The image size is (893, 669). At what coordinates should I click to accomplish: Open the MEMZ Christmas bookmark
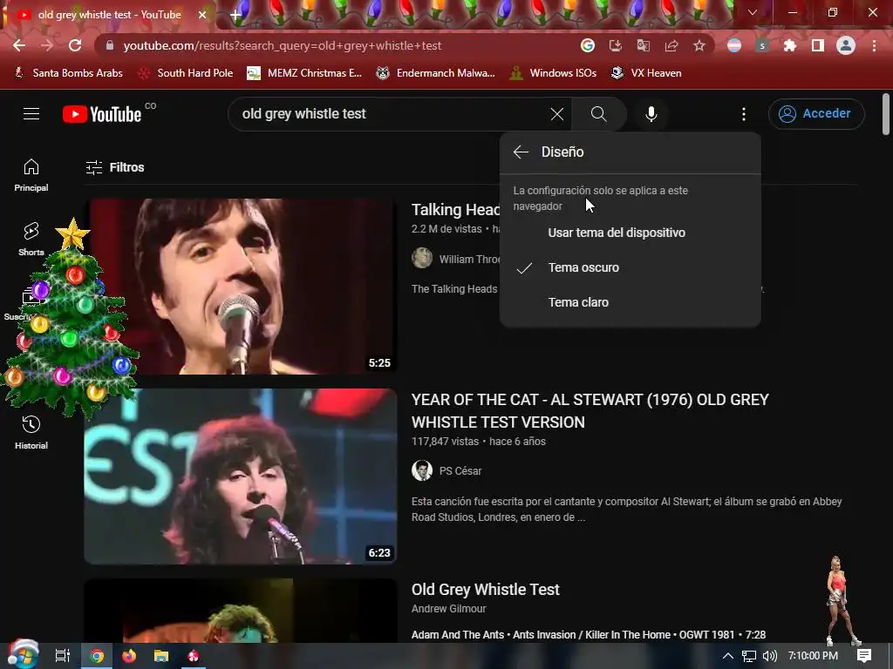(x=304, y=73)
